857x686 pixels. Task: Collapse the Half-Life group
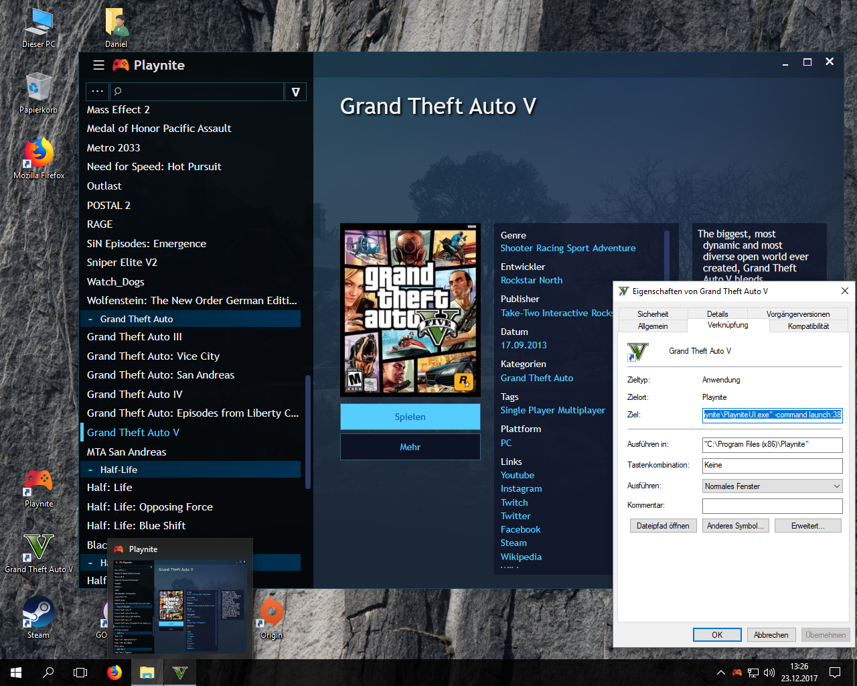(x=89, y=470)
